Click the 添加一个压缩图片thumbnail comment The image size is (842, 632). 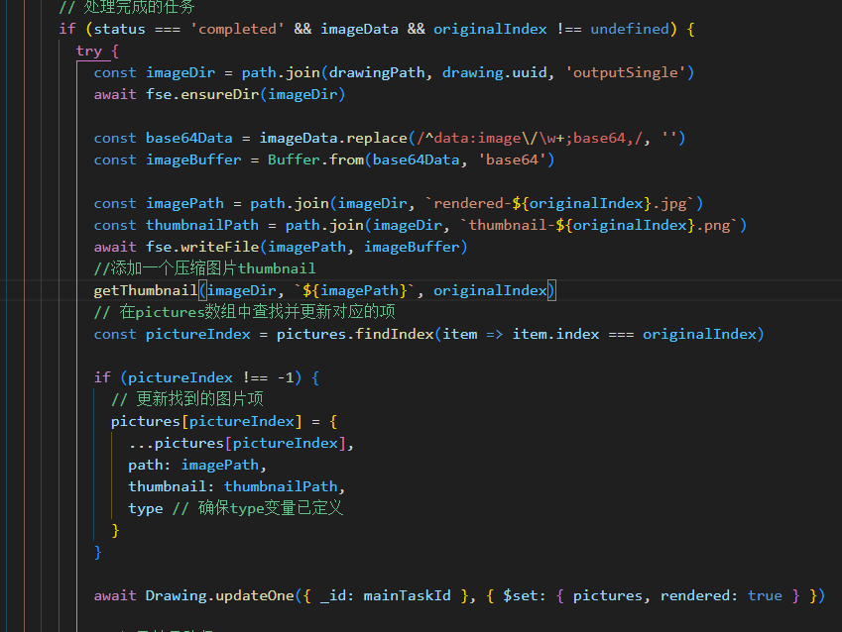(204, 268)
